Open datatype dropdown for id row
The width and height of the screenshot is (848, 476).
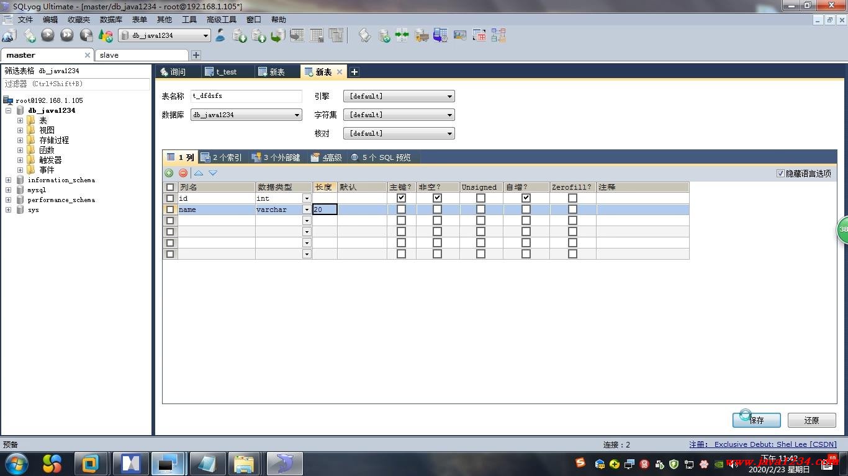click(307, 198)
